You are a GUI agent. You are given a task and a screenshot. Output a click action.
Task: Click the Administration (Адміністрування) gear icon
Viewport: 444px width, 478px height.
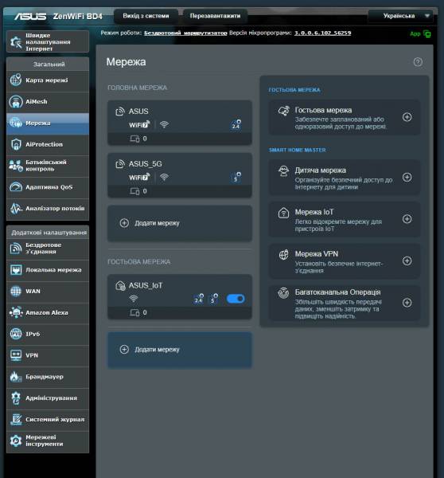(x=16, y=398)
